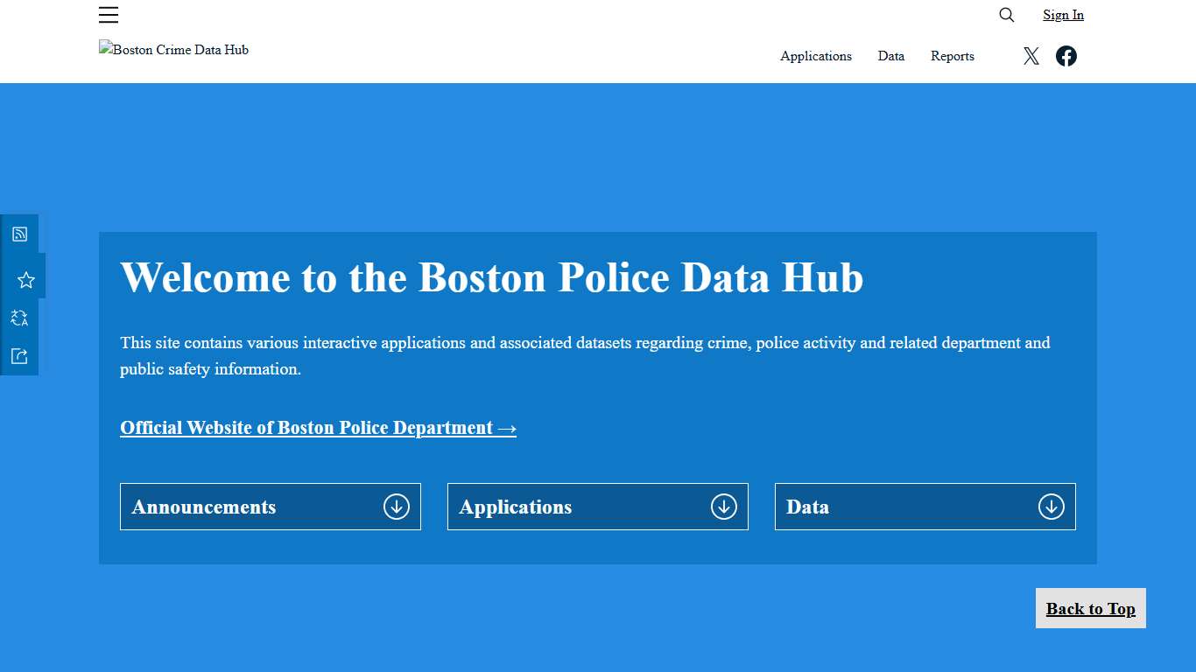Viewport: 1196px width, 672px height.
Task: Open the hamburger navigation menu
Action: pos(109,15)
